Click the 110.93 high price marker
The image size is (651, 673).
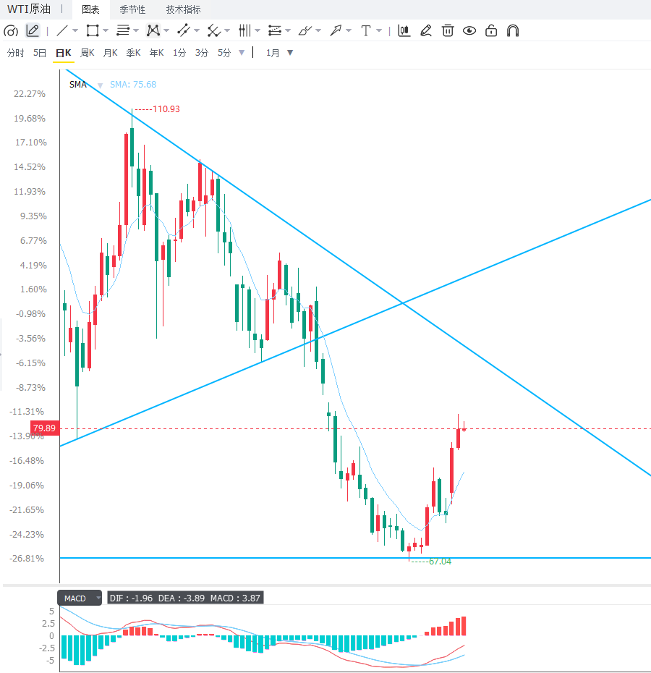click(166, 109)
